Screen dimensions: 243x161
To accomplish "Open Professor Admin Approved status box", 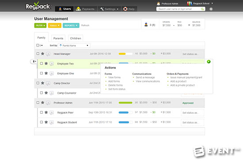I will point(192,103).
